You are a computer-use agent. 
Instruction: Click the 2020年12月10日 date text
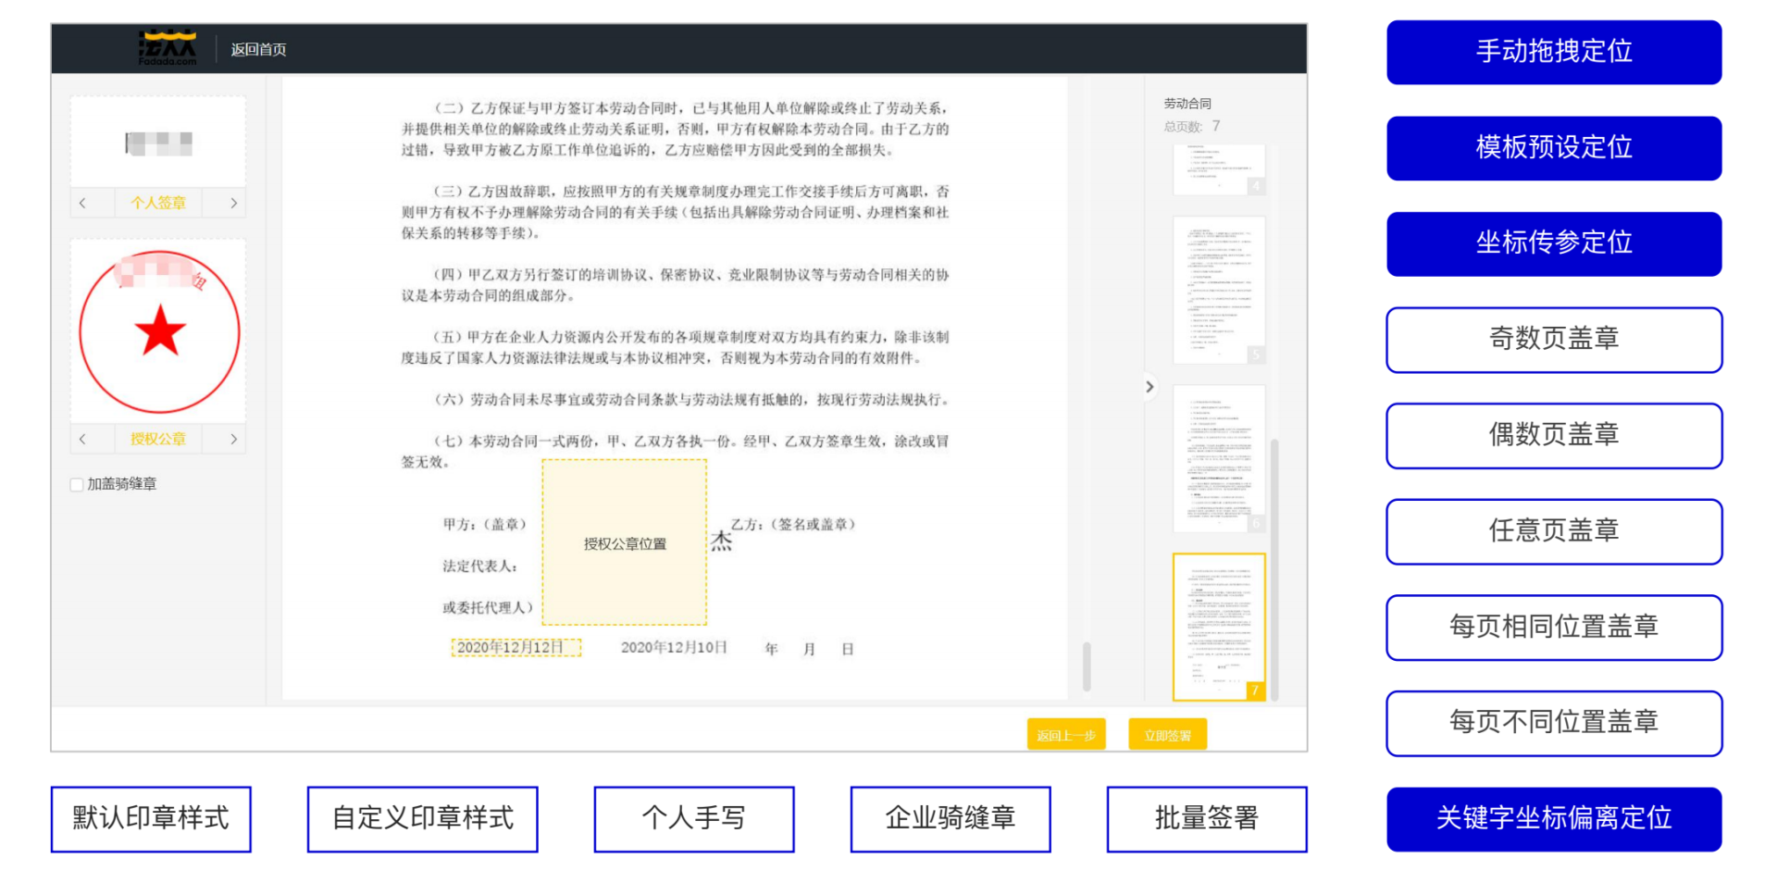pyautogui.click(x=674, y=647)
